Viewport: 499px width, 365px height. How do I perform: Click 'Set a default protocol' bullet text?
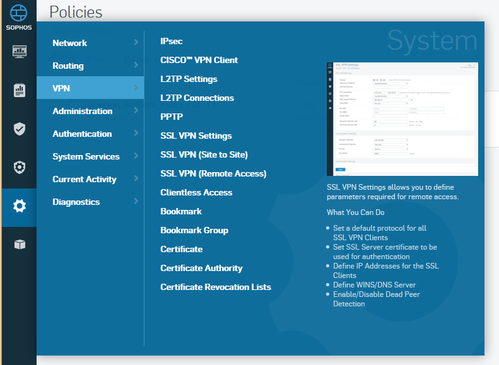pyautogui.click(x=380, y=233)
